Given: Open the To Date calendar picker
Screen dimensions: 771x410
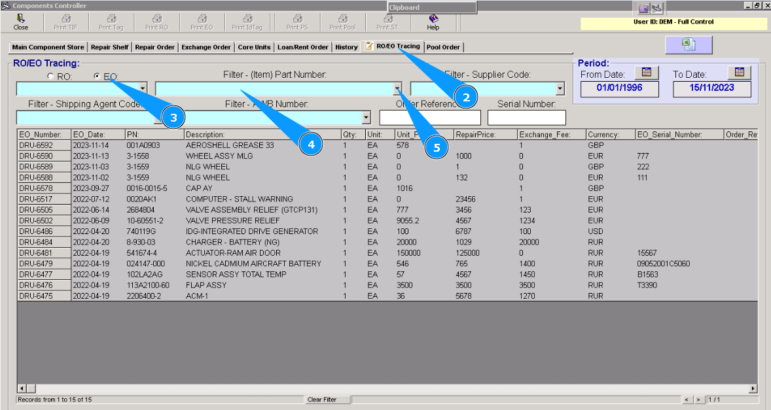Looking at the screenshot, I should [740, 73].
